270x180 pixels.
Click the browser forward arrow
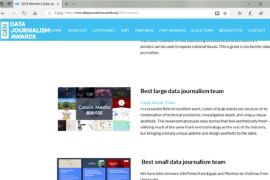[14, 13]
